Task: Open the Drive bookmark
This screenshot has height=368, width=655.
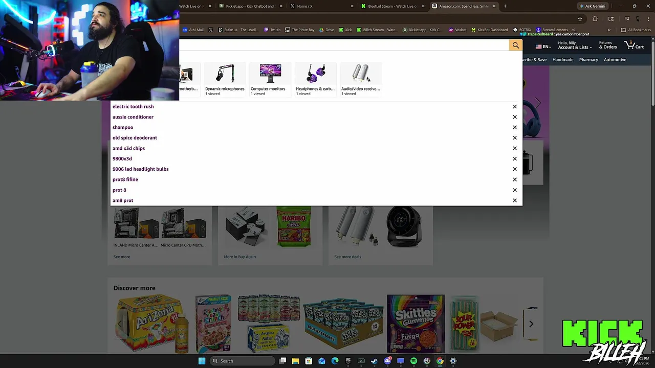Action: (x=326, y=30)
